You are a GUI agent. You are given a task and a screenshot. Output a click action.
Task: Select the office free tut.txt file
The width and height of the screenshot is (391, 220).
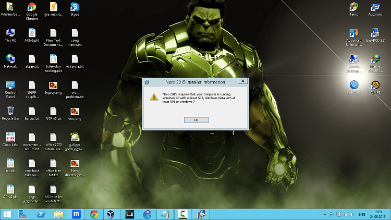tap(53, 168)
